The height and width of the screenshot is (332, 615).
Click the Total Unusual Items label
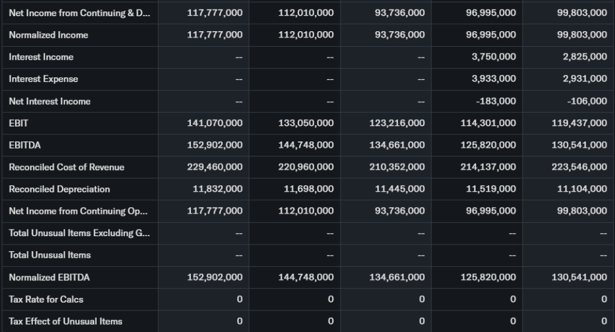[49, 255]
